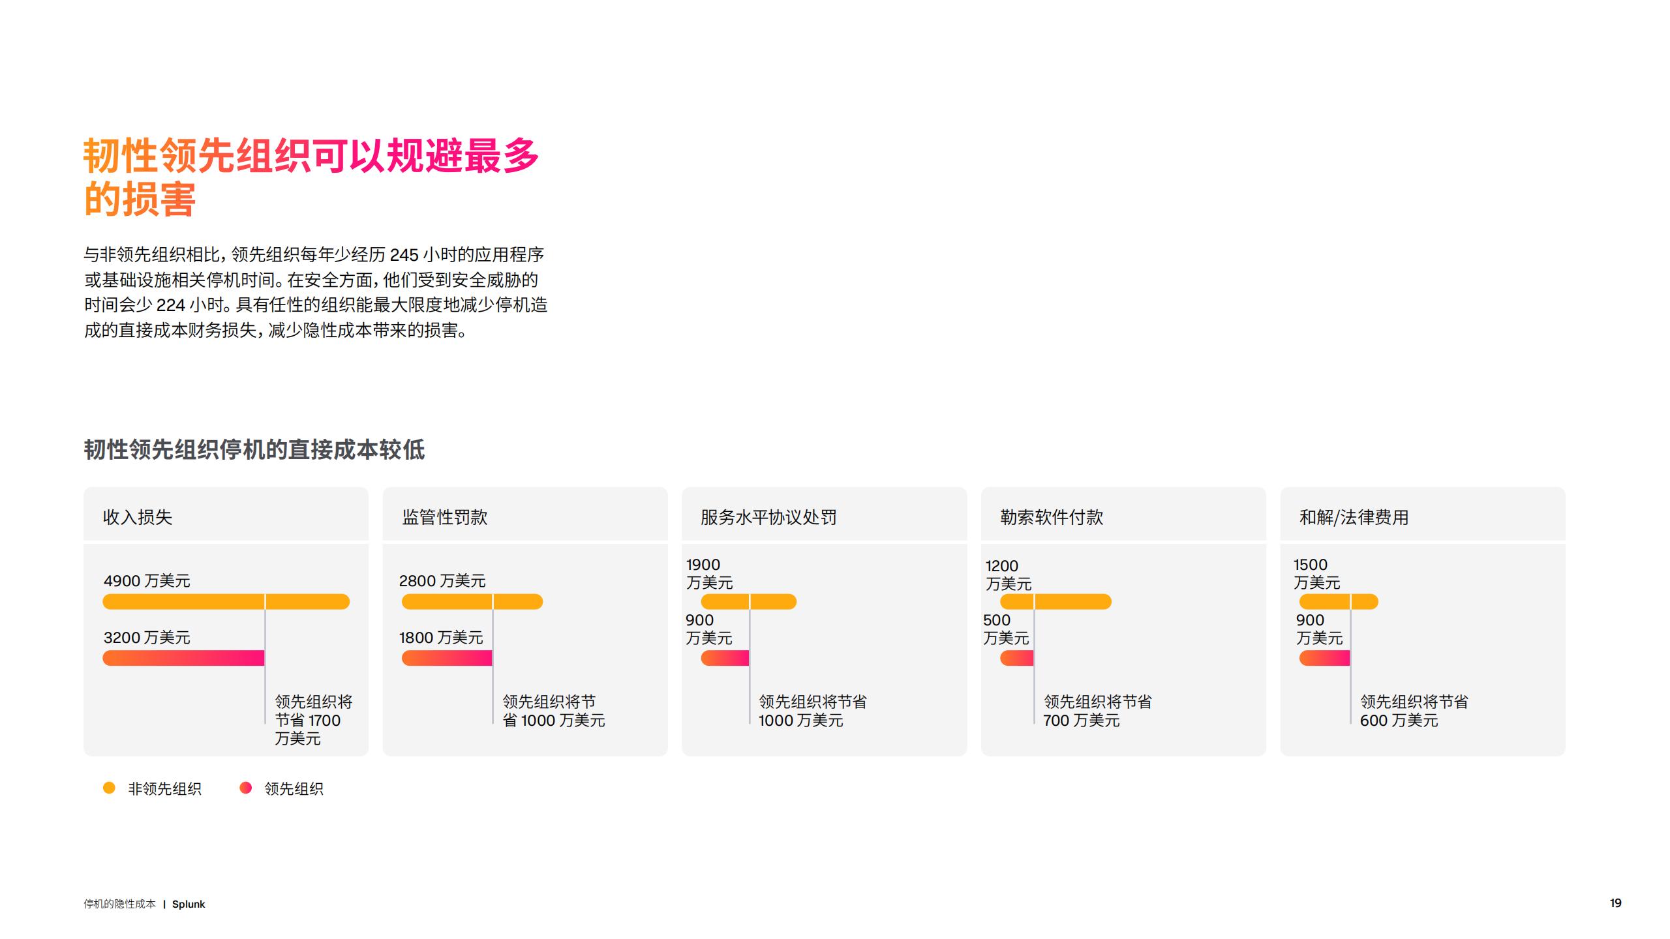Screen dimensions: 1670x939
Task: Select the 勒索软件付款 header
Action: [1052, 517]
